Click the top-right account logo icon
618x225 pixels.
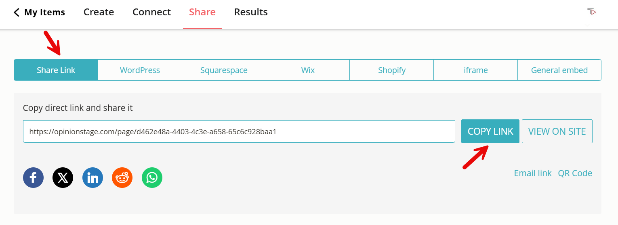click(x=591, y=12)
